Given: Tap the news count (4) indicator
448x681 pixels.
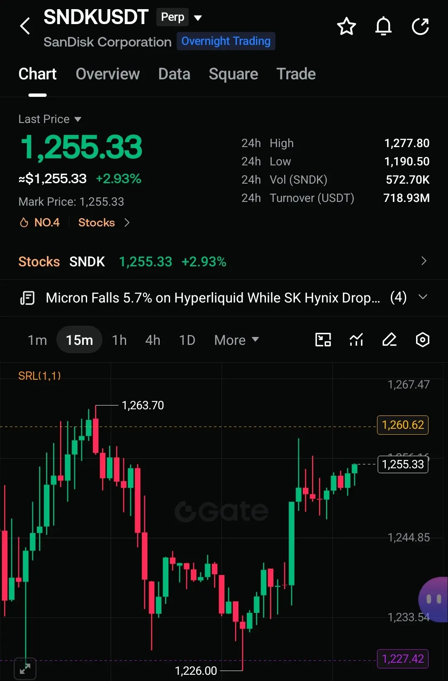Looking at the screenshot, I should [x=399, y=297].
